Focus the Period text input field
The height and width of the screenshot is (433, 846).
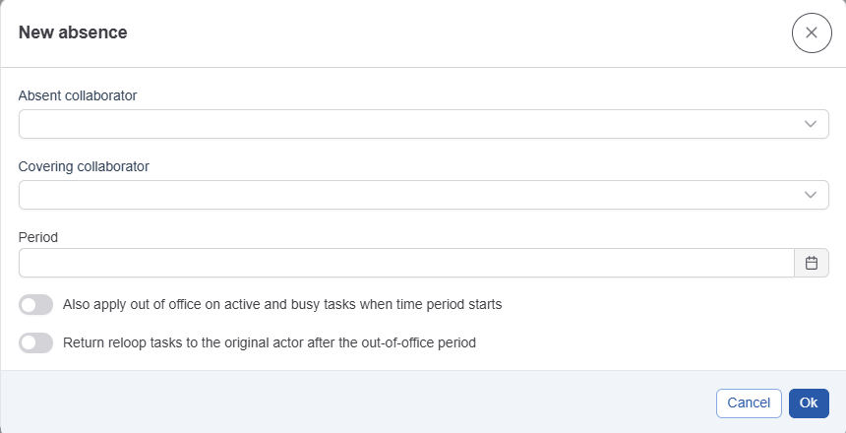405,263
